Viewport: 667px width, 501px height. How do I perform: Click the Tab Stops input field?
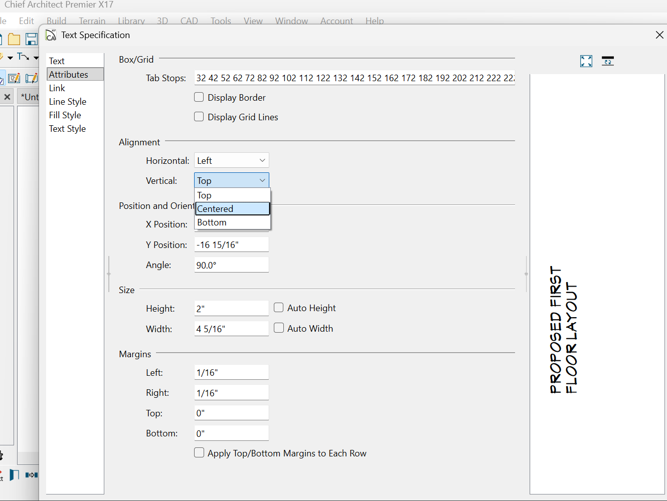(x=355, y=78)
